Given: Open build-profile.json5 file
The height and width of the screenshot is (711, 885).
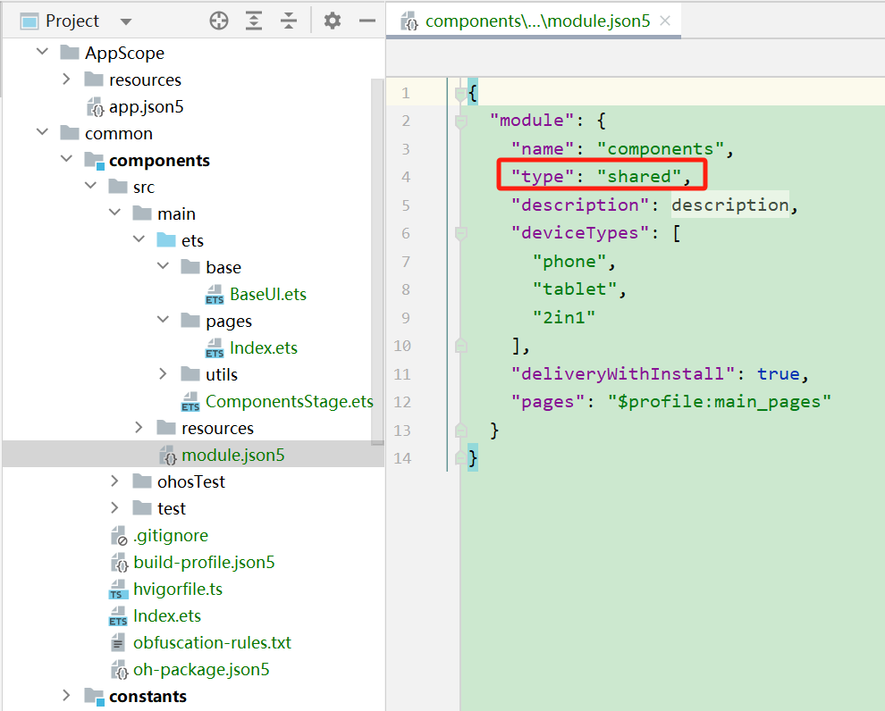Looking at the screenshot, I should tap(204, 562).
